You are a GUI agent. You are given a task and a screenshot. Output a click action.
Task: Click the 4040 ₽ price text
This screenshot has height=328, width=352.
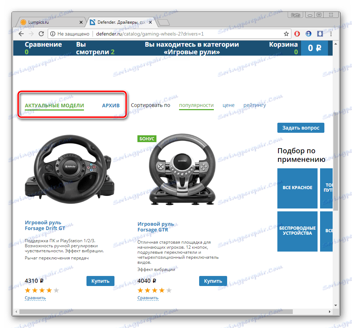(x=147, y=281)
